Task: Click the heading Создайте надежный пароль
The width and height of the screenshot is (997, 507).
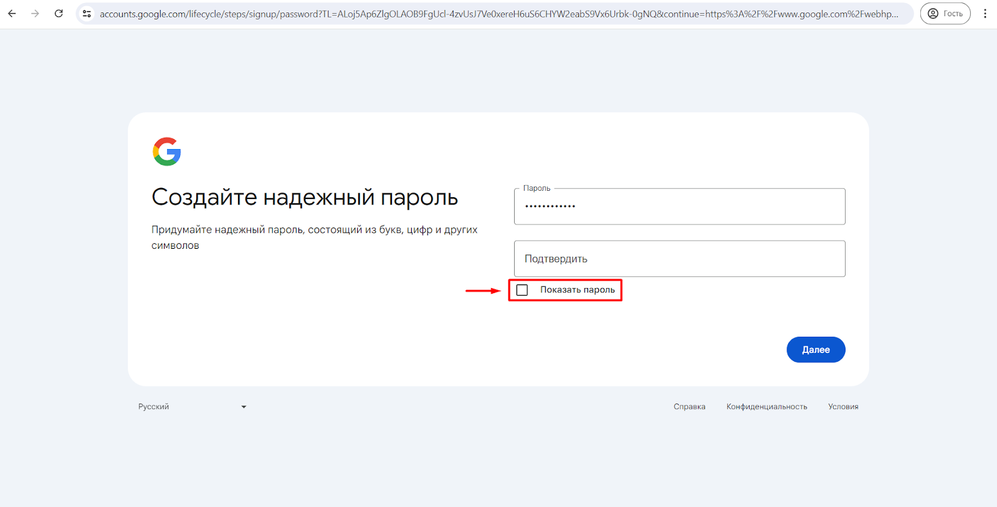Action: coord(305,198)
